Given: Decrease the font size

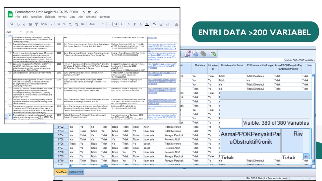Looking at the screenshot, I should (x=110, y=24).
